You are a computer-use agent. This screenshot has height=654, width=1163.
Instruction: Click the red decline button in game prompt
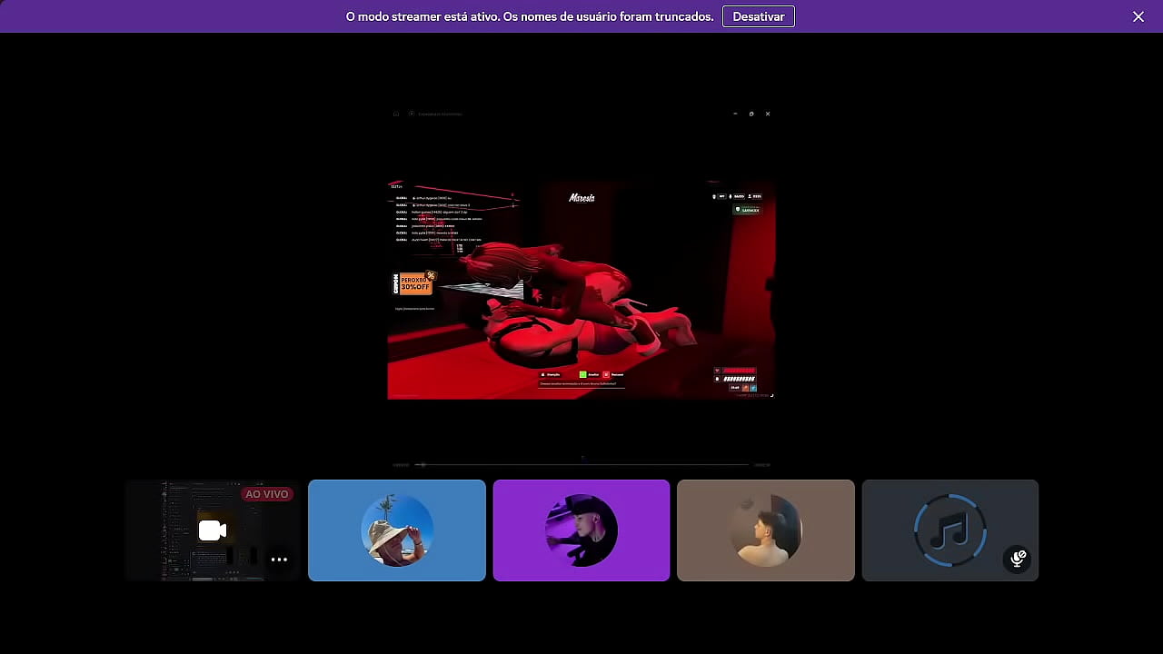pyautogui.click(x=607, y=374)
